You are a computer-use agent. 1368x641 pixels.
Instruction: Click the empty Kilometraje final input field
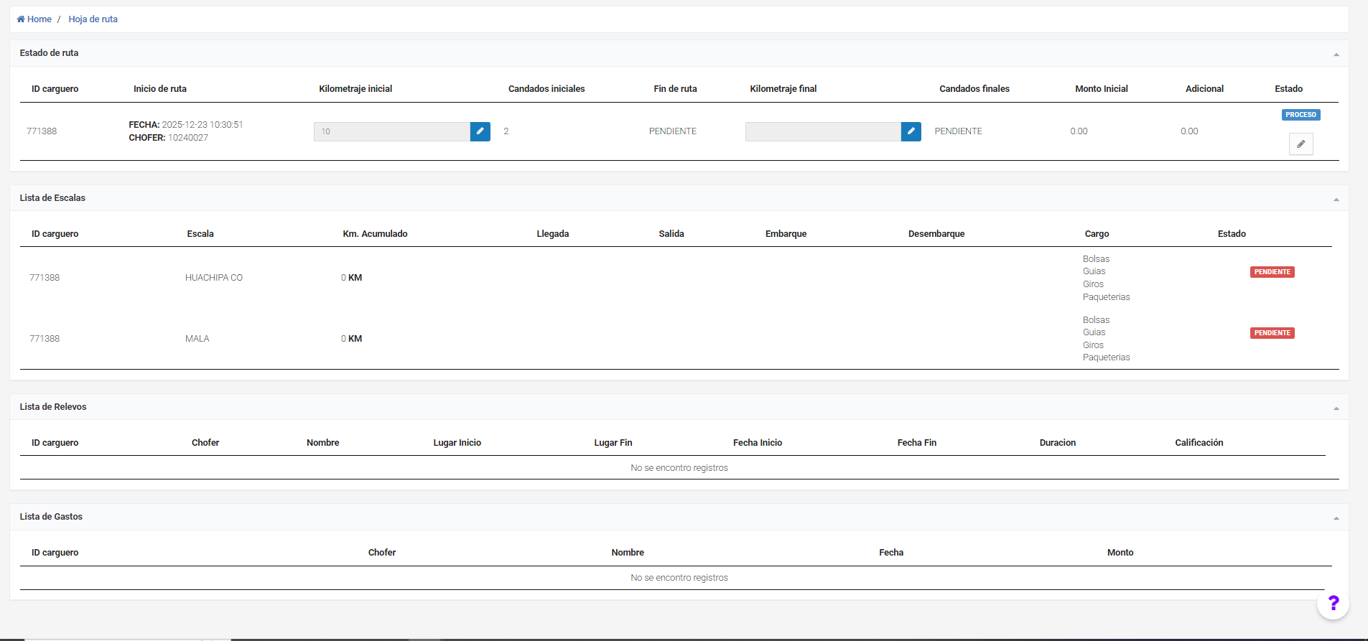point(822,131)
